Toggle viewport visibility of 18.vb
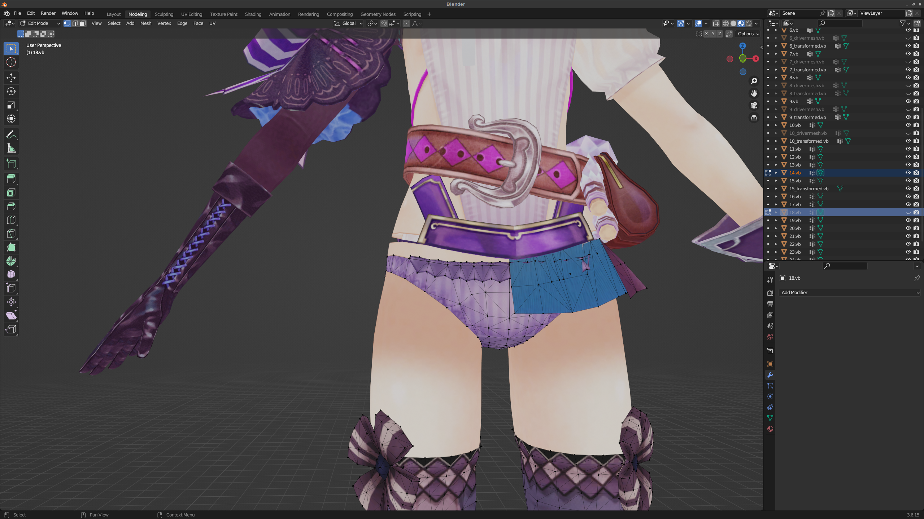 (x=908, y=212)
